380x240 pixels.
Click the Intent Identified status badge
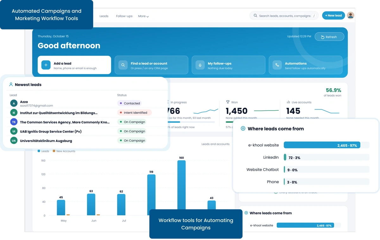tap(134, 112)
